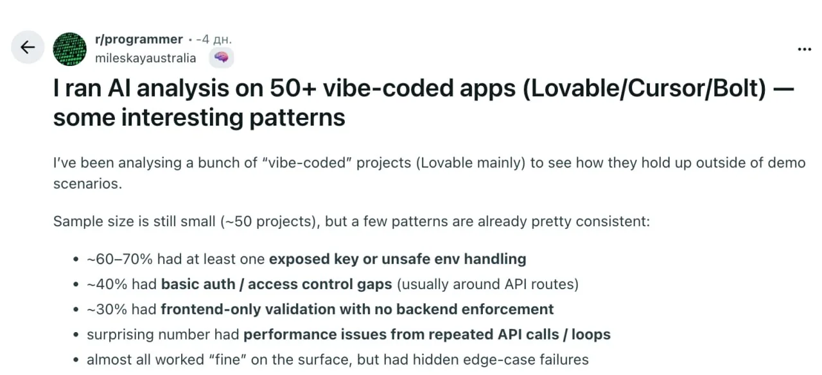822x375 pixels.
Task: Click the "~60–70% had at least one" text
Action: coord(177,259)
